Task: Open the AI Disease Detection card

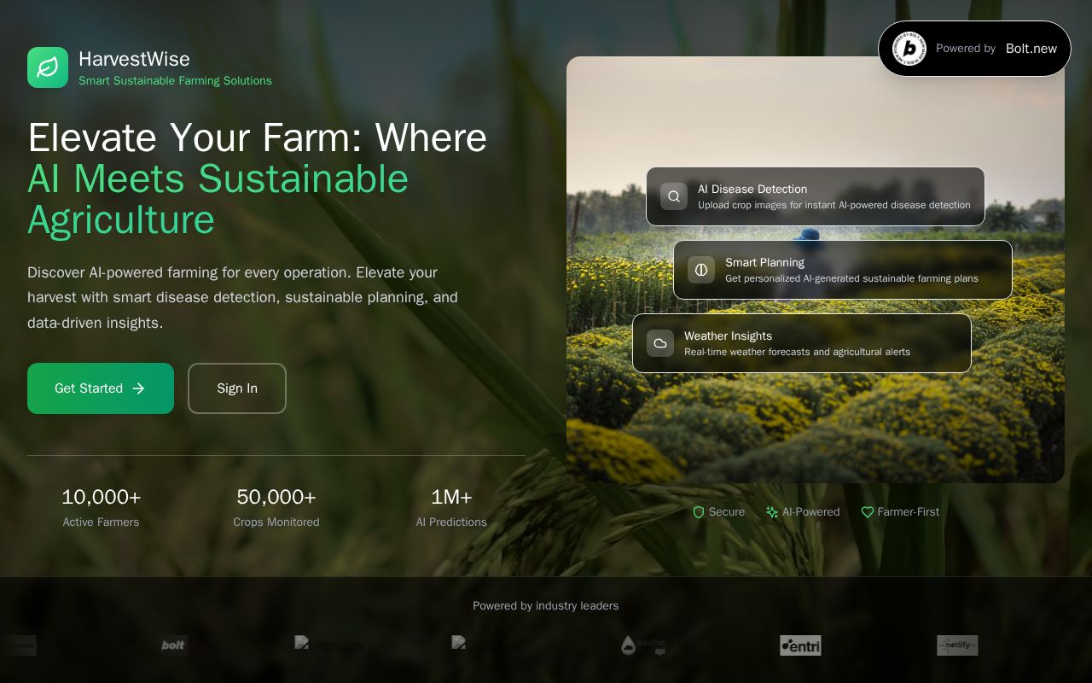Action: tap(816, 196)
